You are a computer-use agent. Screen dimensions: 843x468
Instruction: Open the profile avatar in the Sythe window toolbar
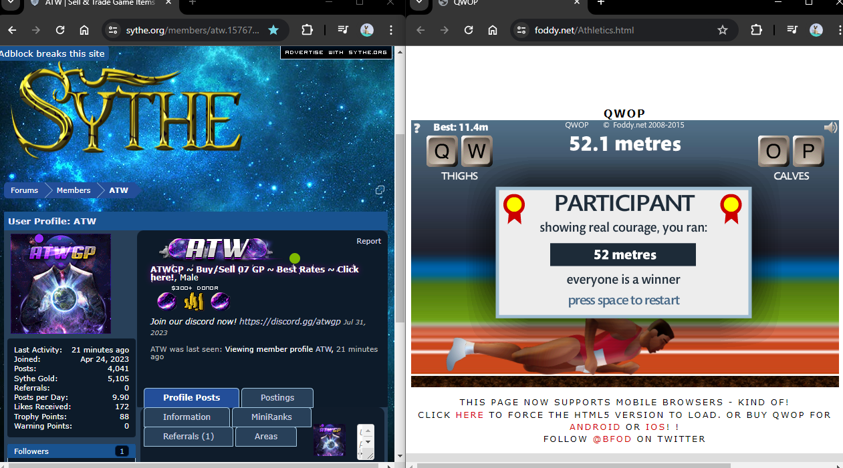pyautogui.click(x=367, y=30)
